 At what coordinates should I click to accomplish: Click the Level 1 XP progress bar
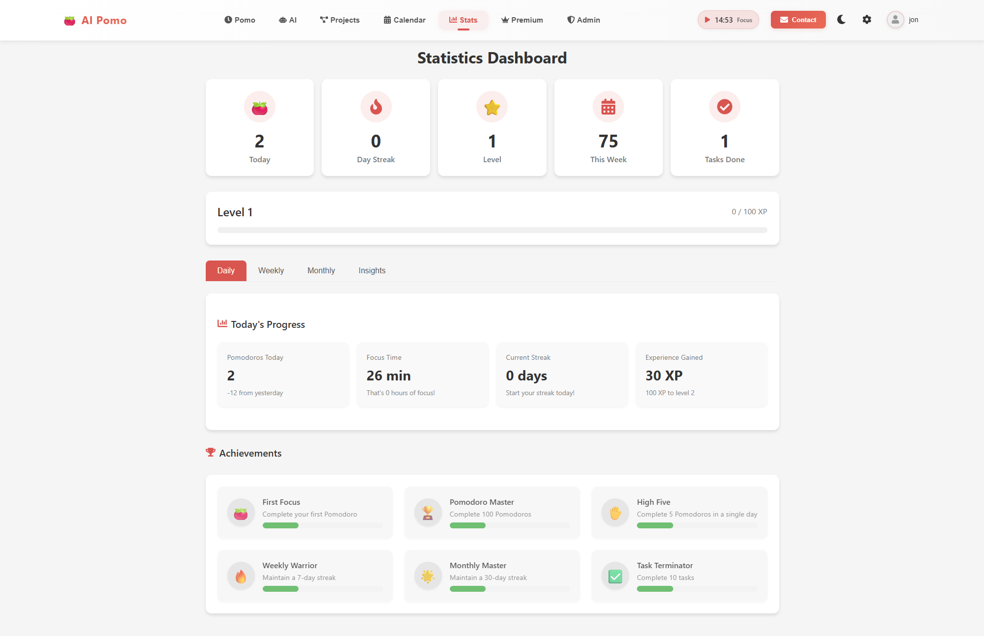[492, 230]
